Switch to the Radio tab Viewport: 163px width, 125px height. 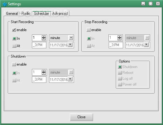click(26, 14)
